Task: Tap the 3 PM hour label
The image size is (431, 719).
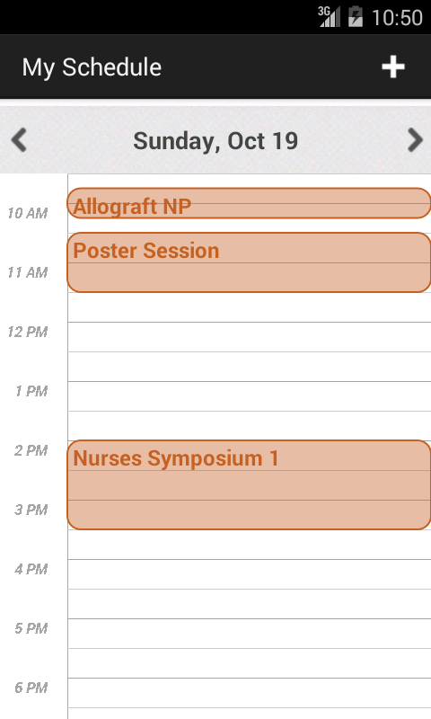Action: click(31, 510)
